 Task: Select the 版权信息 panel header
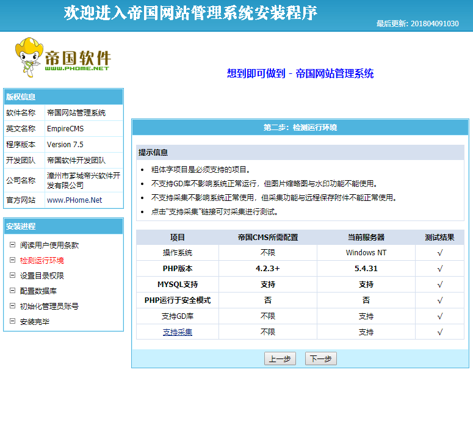click(x=63, y=96)
